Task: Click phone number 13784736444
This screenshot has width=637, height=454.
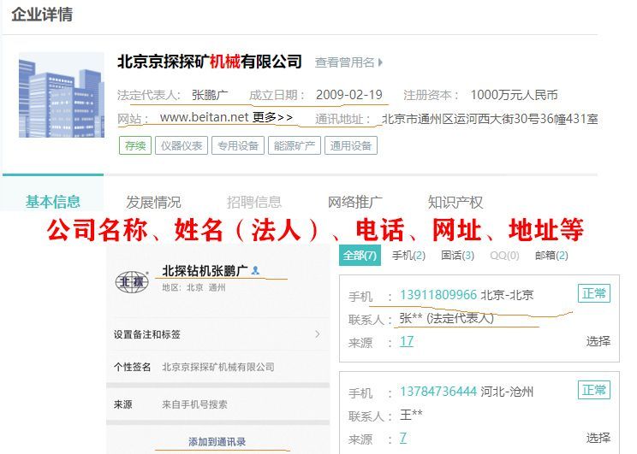Action: 438,391
